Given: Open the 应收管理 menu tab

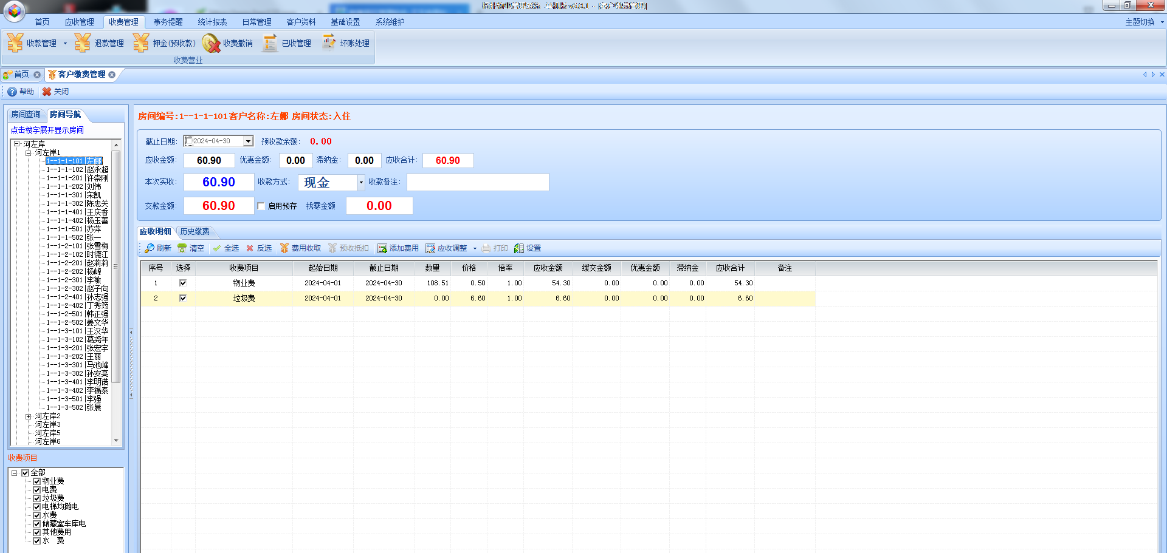Looking at the screenshot, I should click(x=79, y=22).
